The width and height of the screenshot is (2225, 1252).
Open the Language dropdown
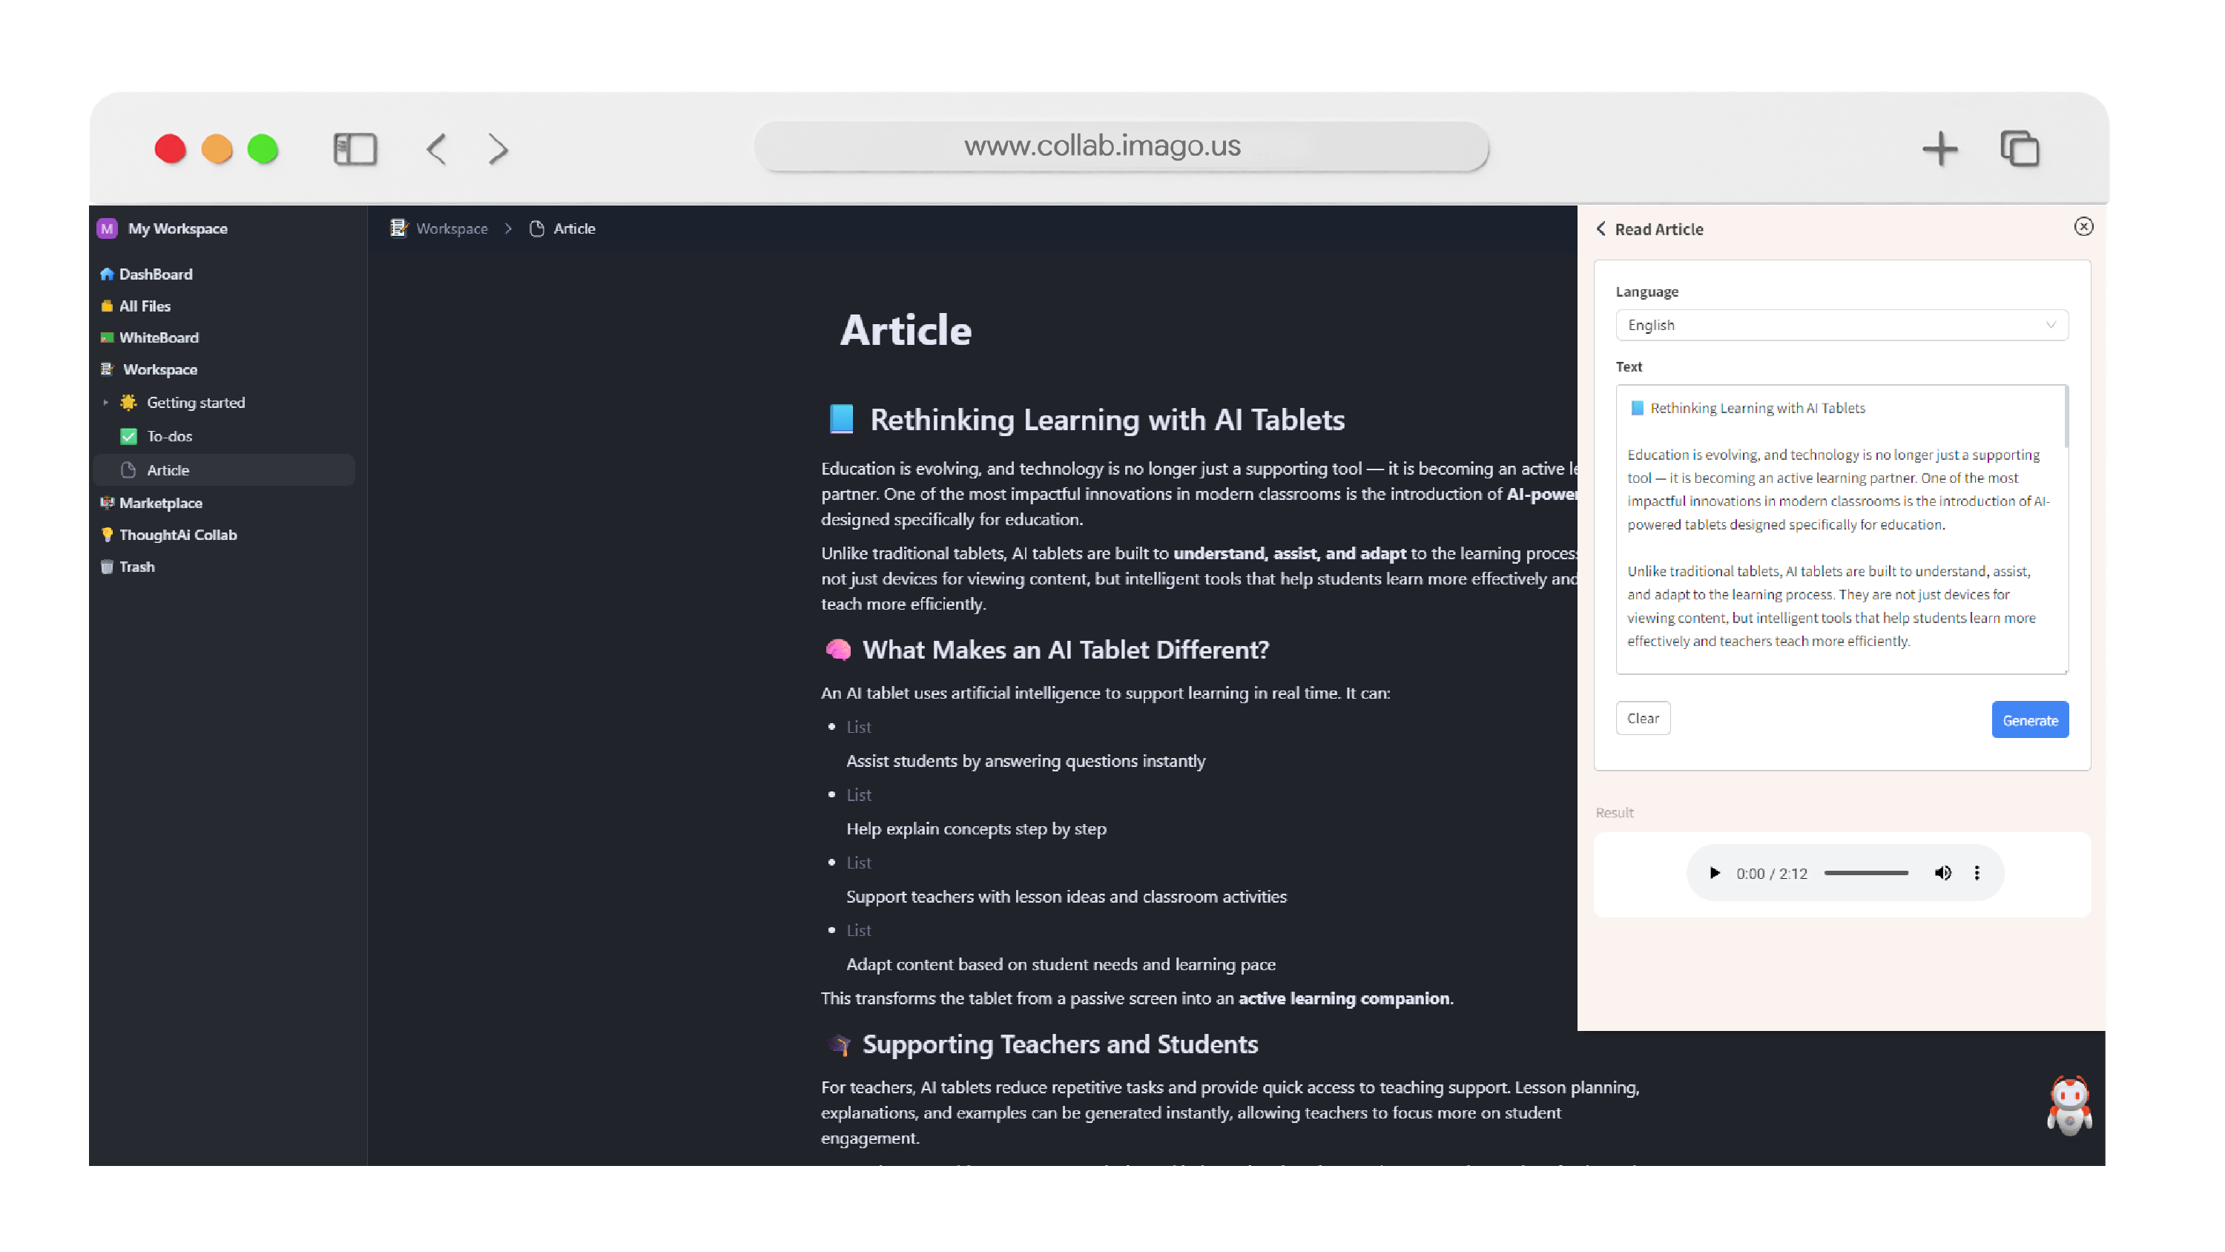point(1842,325)
